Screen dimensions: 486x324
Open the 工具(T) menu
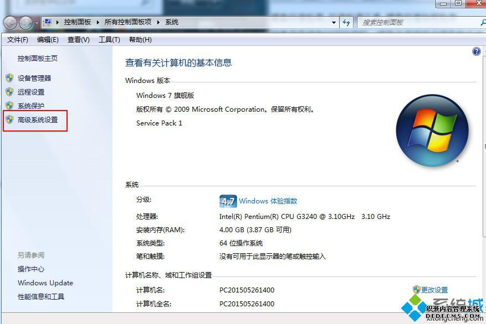click(x=109, y=40)
